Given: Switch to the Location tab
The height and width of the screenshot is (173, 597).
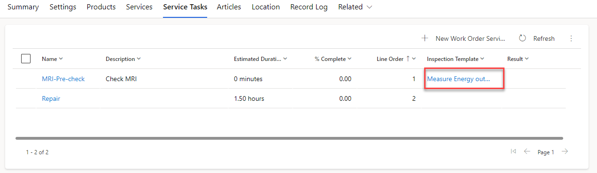Looking at the screenshot, I should (x=266, y=7).
